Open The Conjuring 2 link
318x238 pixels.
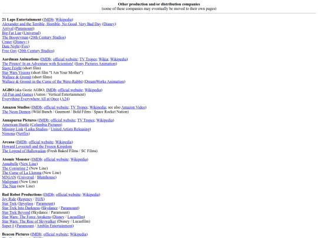(15, 169)
